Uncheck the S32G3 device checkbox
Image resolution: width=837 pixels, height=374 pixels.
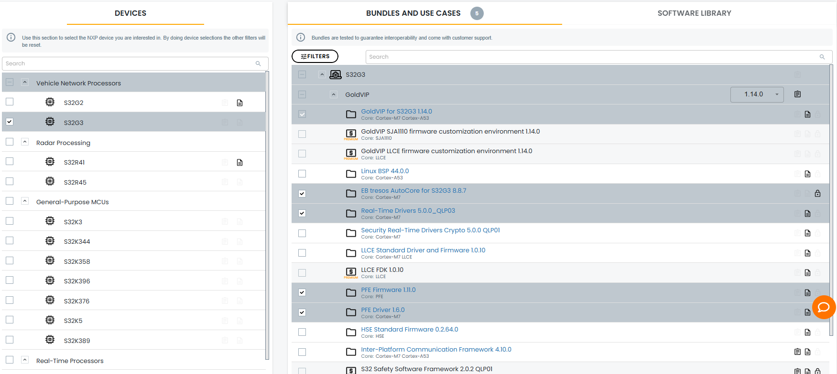click(x=10, y=122)
